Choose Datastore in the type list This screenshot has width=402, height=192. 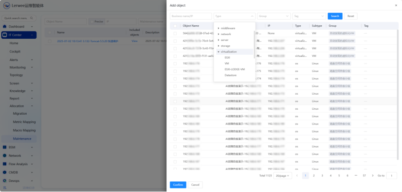231,75
